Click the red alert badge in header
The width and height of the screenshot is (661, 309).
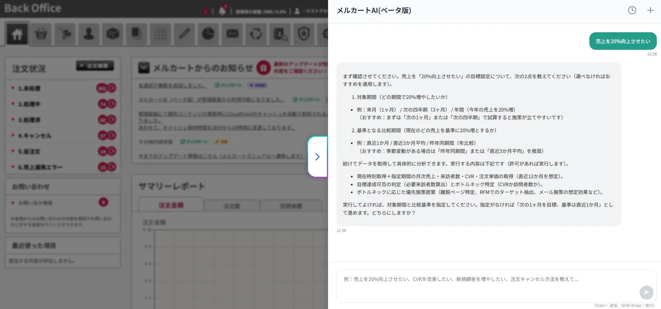point(205,11)
